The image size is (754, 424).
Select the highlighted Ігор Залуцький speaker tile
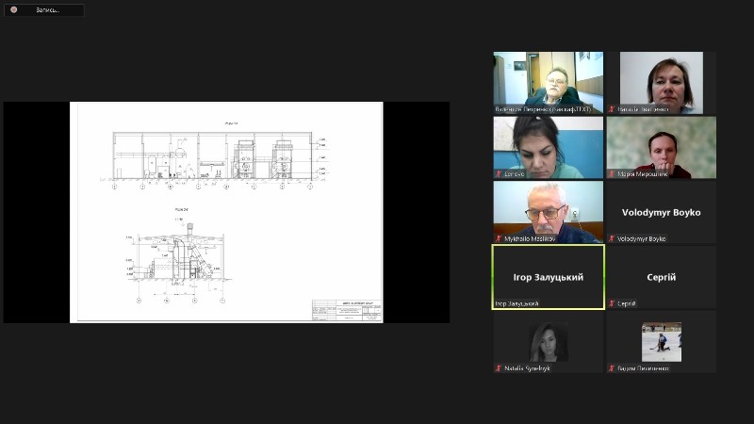[549, 277]
